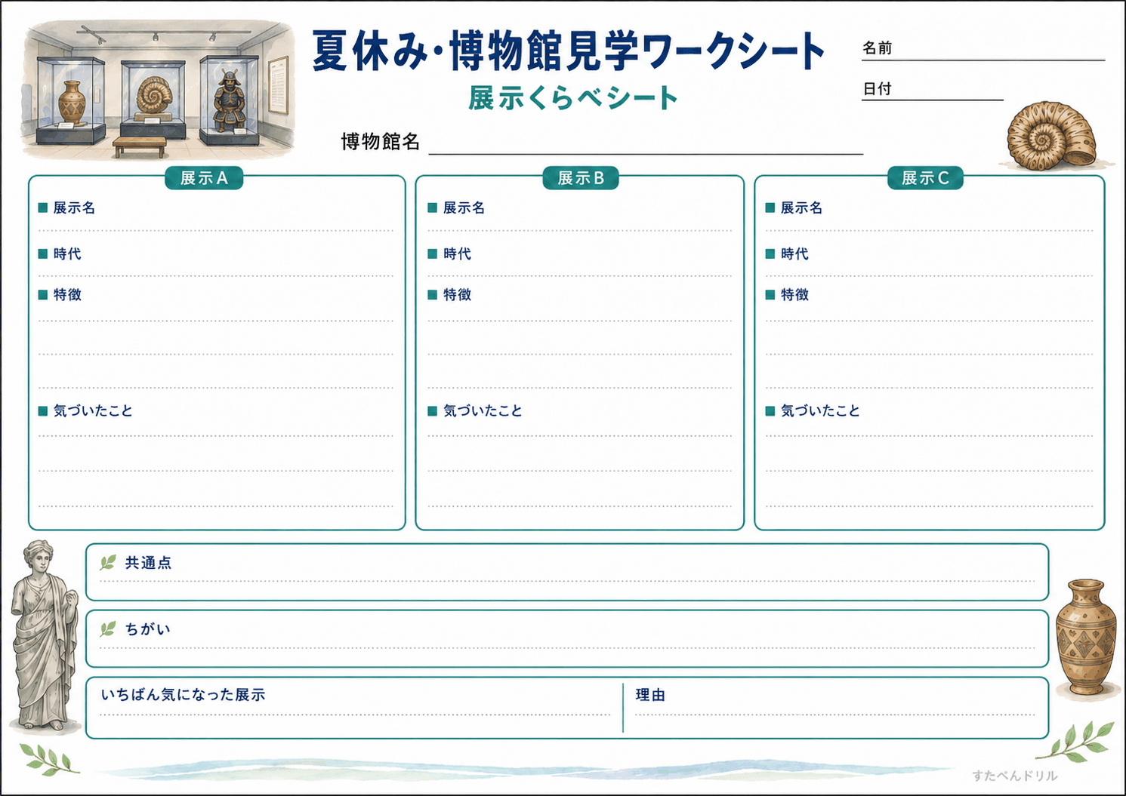Click the 名前 label
The height and width of the screenshot is (796, 1126).
click(x=878, y=48)
